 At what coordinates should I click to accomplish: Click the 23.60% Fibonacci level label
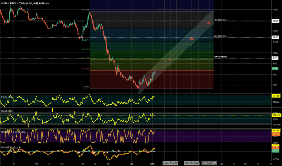pos(85,69)
